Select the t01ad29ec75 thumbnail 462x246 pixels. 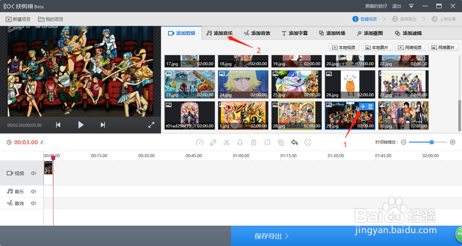(190, 115)
